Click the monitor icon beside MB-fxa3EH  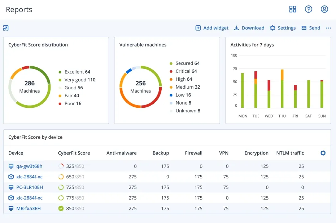11,209
